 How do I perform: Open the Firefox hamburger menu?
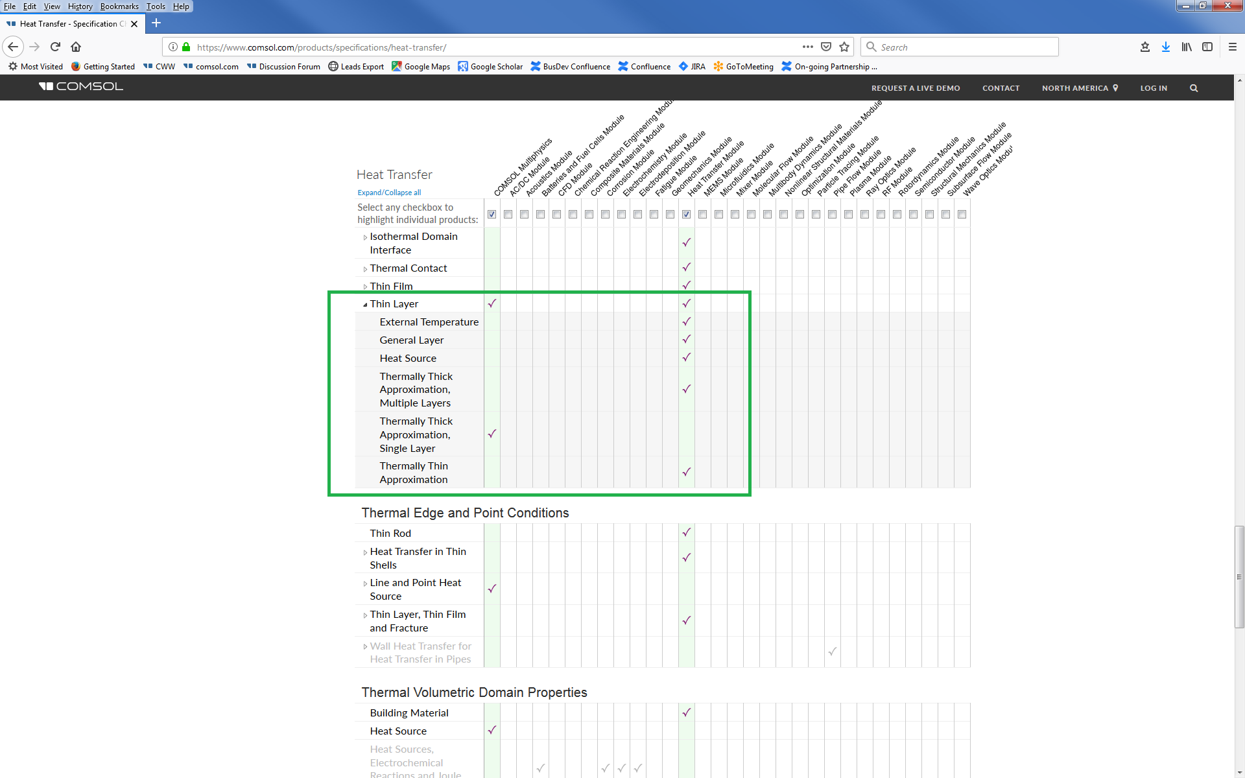(x=1232, y=47)
